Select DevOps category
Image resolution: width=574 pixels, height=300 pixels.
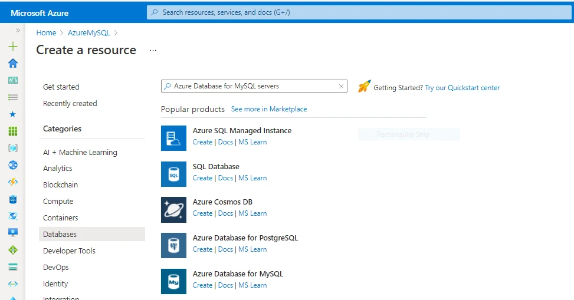(x=55, y=268)
